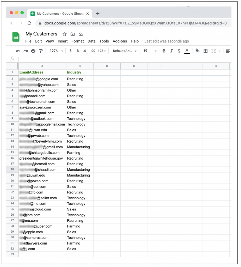Open the Borders icon in the toolbar
This screenshot has width=241, height=267.
(206, 51)
